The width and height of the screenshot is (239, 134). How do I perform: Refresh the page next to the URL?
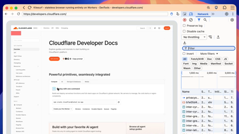point(18,14)
